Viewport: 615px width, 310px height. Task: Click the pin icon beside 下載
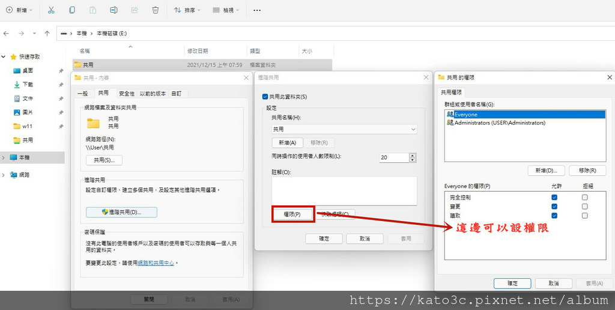pyautogui.click(x=61, y=85)
